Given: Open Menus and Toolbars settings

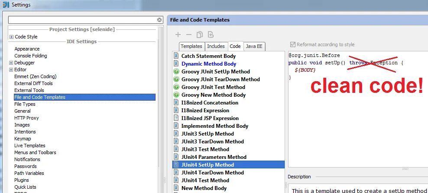Looking at the screenshot, I should tap(35, 152).
